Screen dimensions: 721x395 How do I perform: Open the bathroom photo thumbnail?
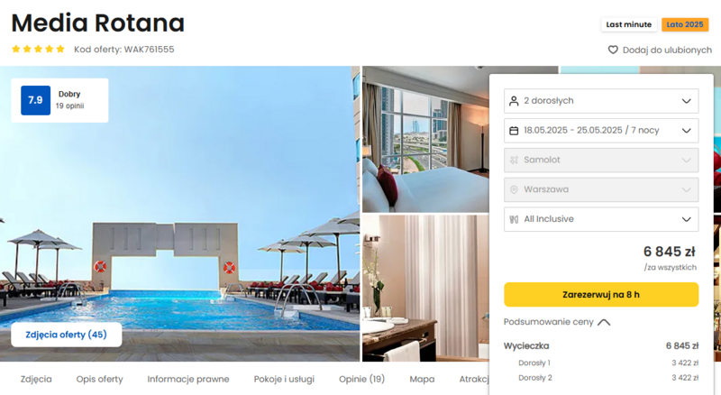425,288
